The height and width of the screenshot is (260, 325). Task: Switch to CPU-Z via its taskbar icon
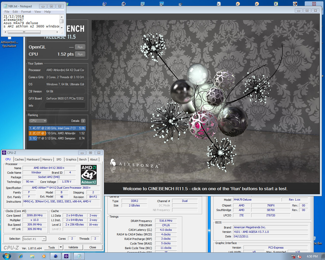click(66, 256)
